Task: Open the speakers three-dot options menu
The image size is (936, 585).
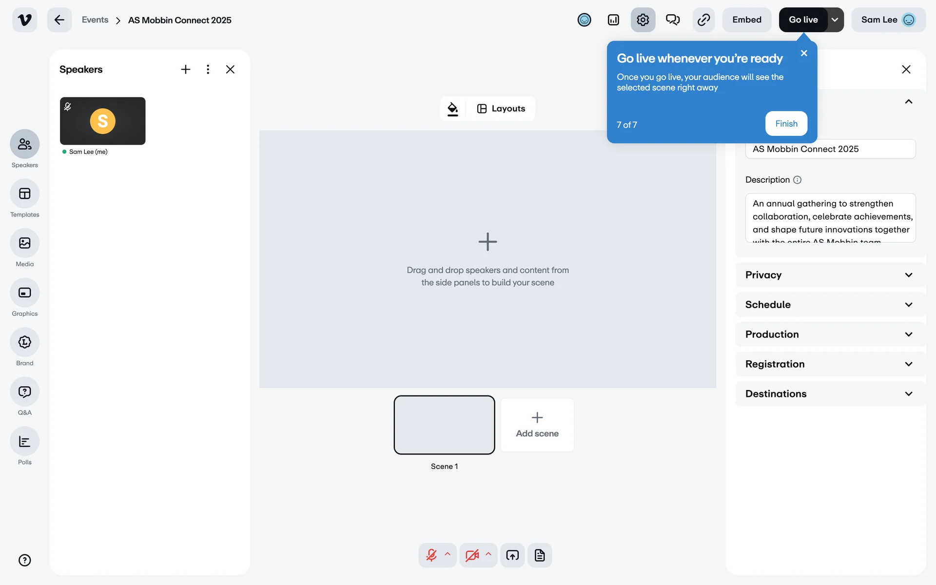Action: pos(208,69)
